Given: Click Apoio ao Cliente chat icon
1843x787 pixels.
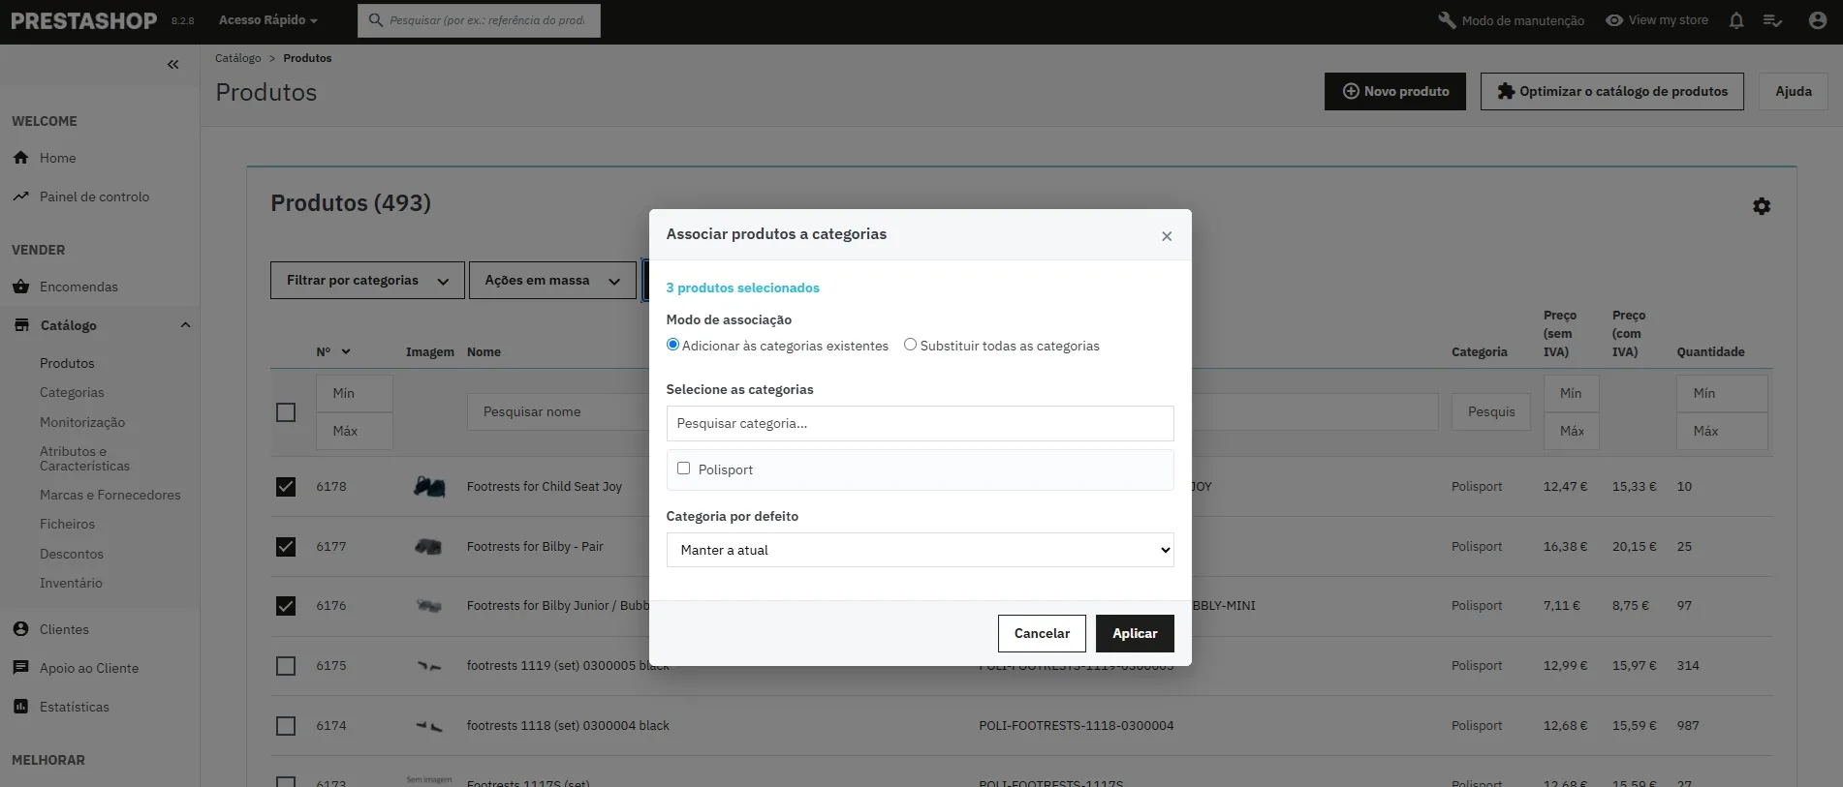Looking at the screenshot, I should pyautogui.click(x=21, y=668).
